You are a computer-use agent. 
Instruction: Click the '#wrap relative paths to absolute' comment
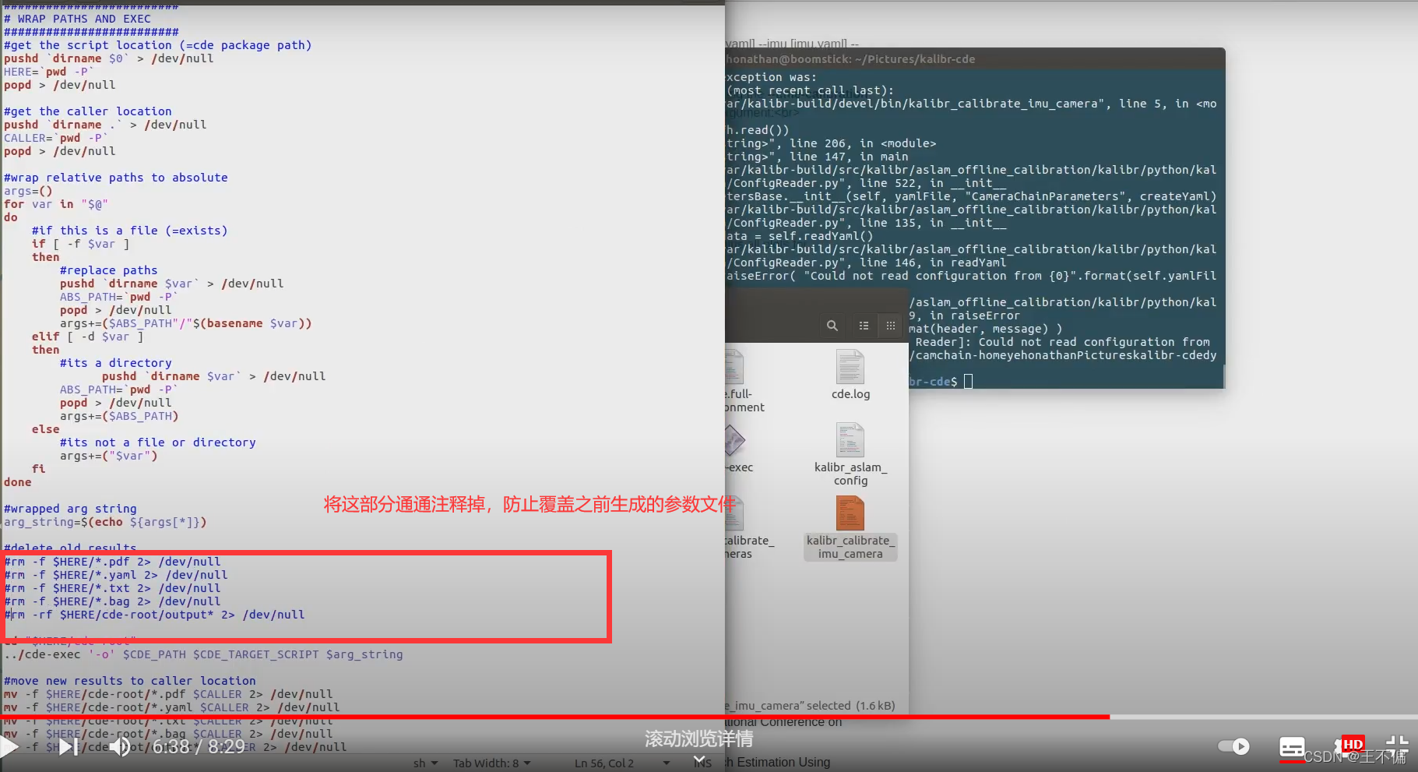pyautogui.click(x=116, y=178)
